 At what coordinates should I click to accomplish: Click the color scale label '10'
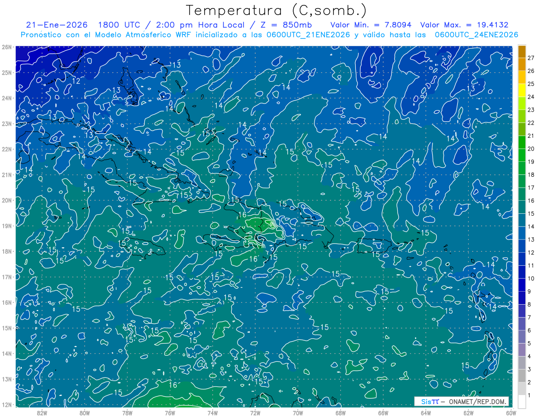(531, 278)
